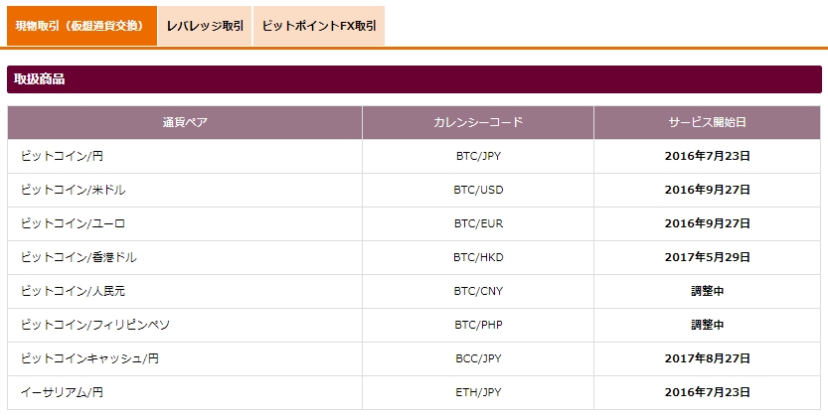Select the ビットコインキャッシュ/円 row label
Image resolution: width=828 pixels, height=420 pixels.
88,358
